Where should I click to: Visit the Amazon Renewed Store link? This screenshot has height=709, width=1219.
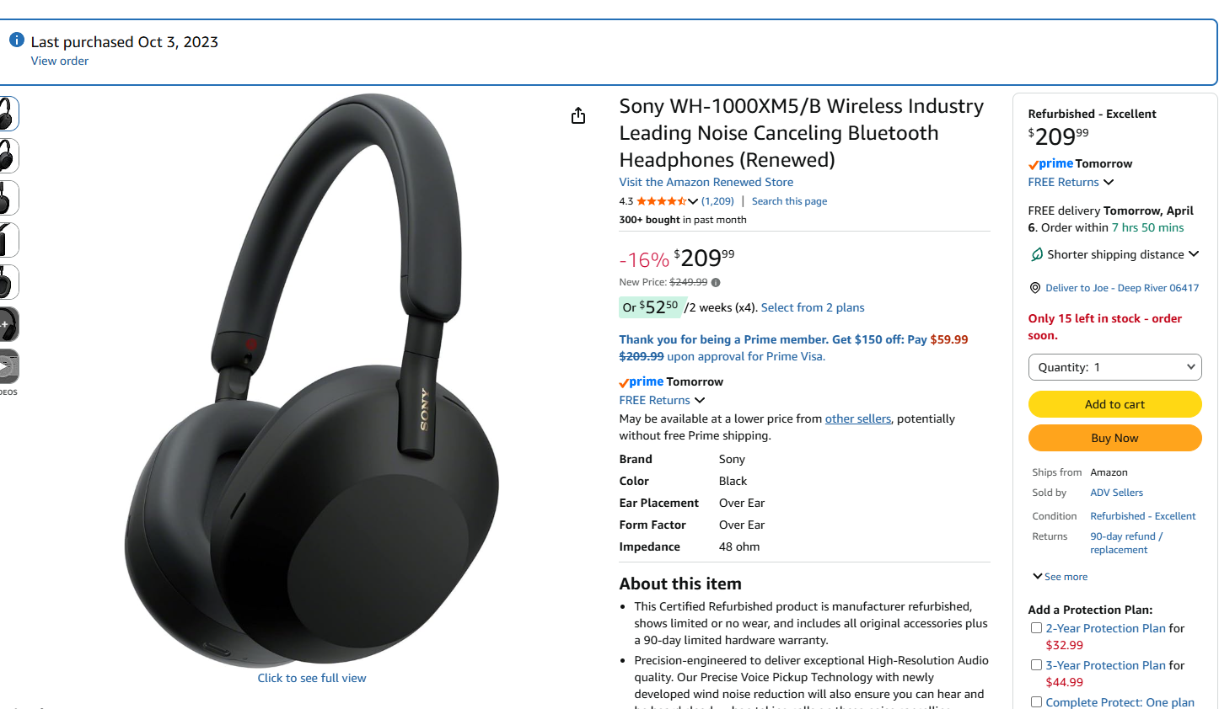[706, 182]
